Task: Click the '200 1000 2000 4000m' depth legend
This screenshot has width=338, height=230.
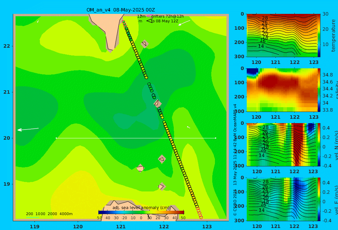Action: point(49,214)
